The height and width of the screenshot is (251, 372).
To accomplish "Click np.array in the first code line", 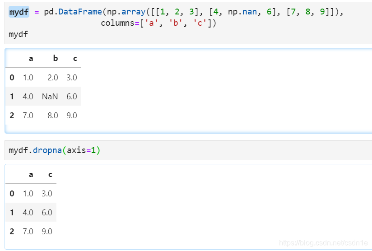I will (x=126, y=12).
